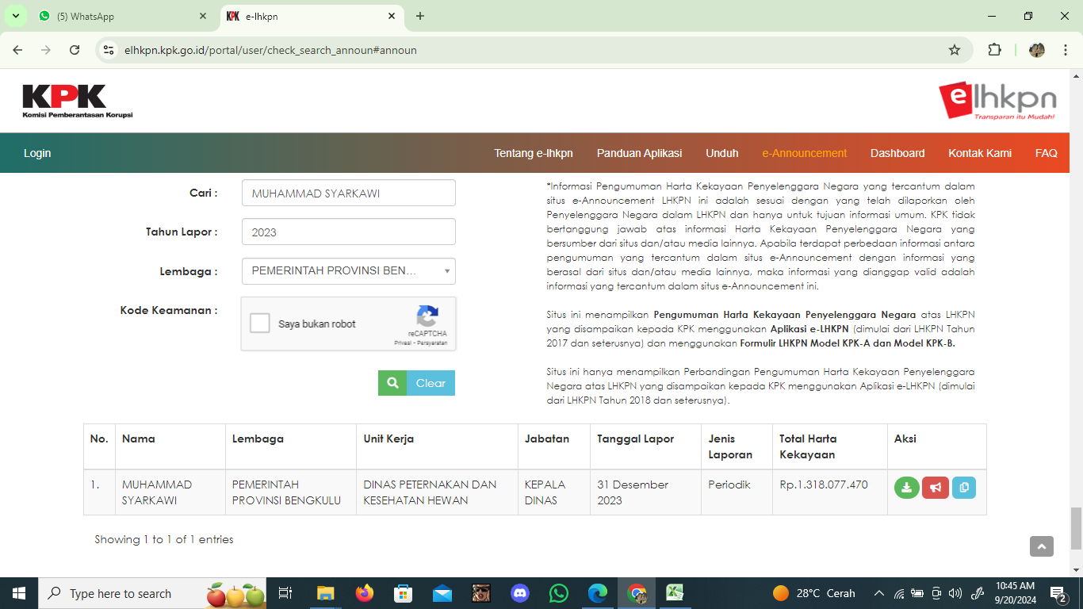The image size is (1083, 609).
Task: Click Rp.1.318.077.470 total value
Action: tap(823, 485)
